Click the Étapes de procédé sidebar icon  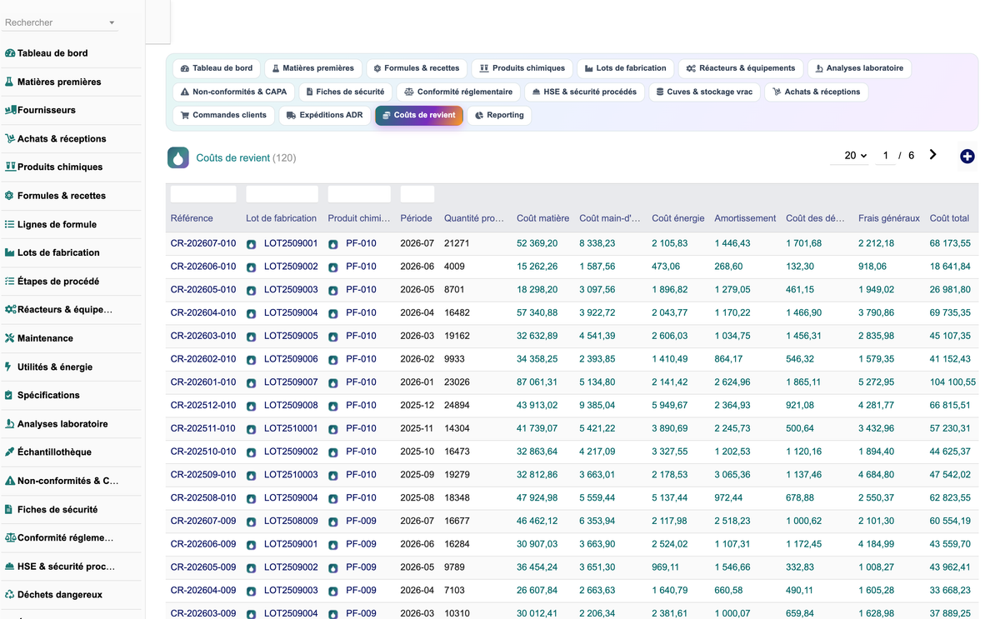(x=10, y=282)
